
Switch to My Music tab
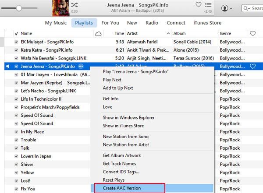(x=56, y=23)
